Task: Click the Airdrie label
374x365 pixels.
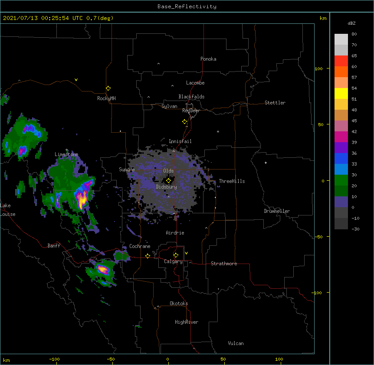Action: (175, 233)
